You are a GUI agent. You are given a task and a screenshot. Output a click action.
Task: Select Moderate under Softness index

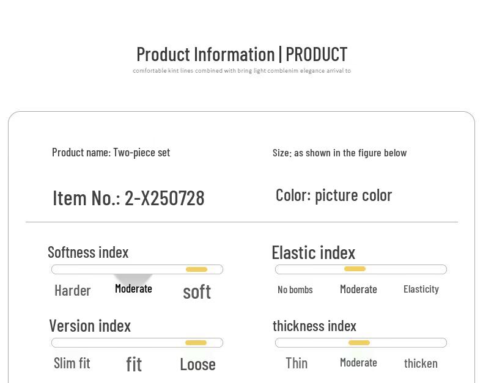[133, 288]
